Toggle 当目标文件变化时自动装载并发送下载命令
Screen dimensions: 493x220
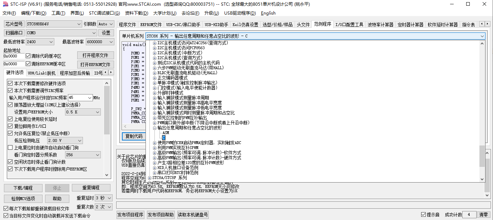pos(6,216)
